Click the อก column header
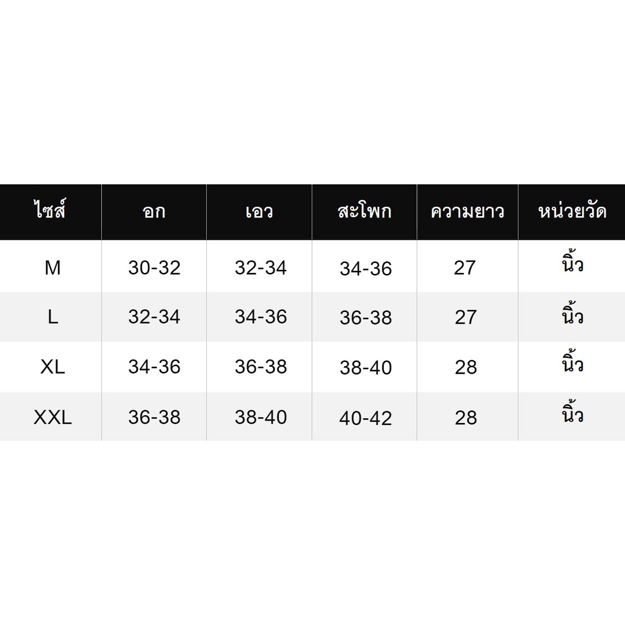This screenshot has width=625, height=625. click(x=154, y=212)
